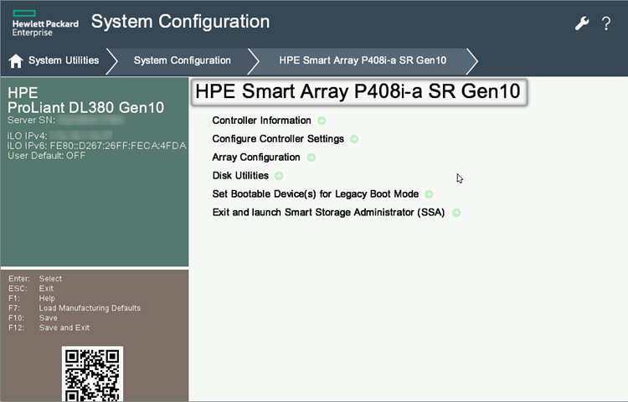Go to System Configuration breadcrumb

tap(183, 60)
